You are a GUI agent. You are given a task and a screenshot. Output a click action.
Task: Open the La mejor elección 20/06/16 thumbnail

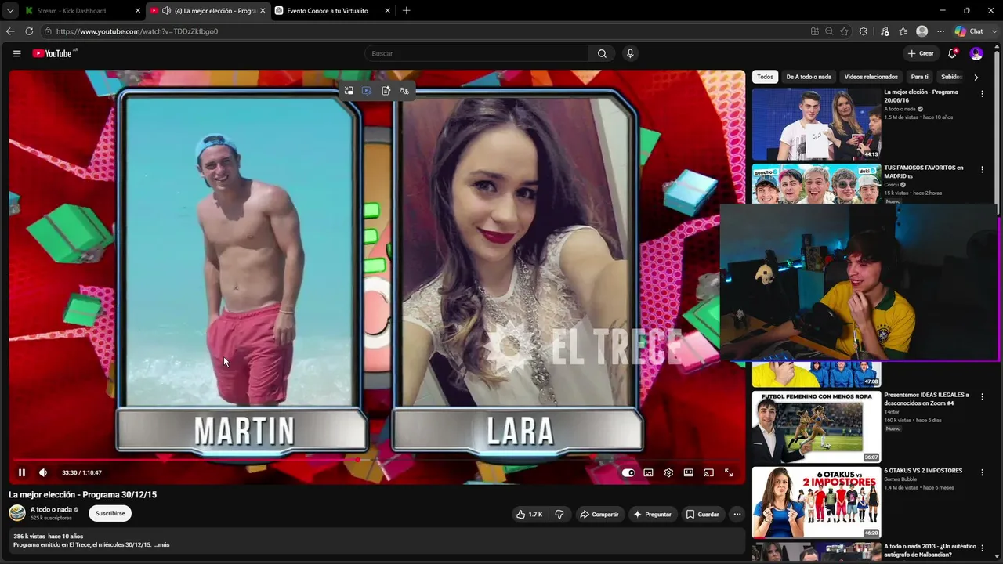[817, 124]
